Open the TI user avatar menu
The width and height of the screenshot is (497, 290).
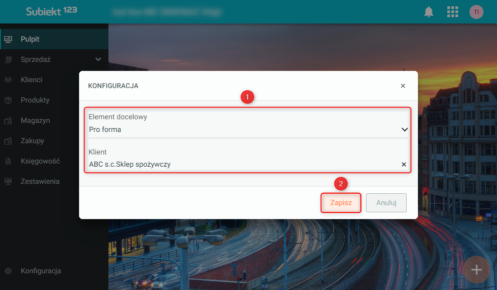476,12
